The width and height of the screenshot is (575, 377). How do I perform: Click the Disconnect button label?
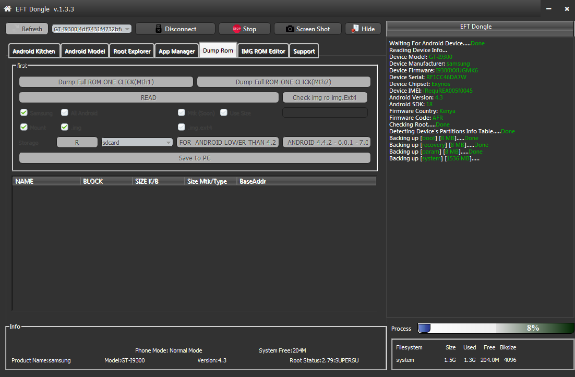[x=181, y=29]
